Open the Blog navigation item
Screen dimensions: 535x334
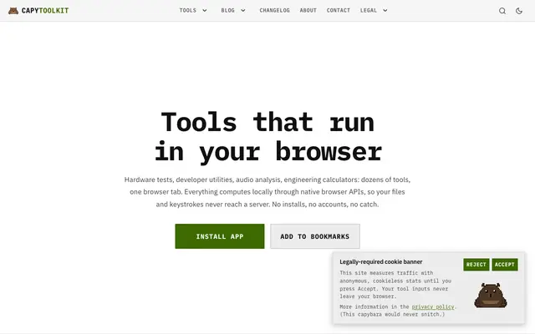tap(228, 11)
